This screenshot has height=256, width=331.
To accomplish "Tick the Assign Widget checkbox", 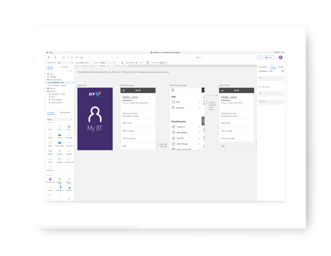I will [259, 87].
